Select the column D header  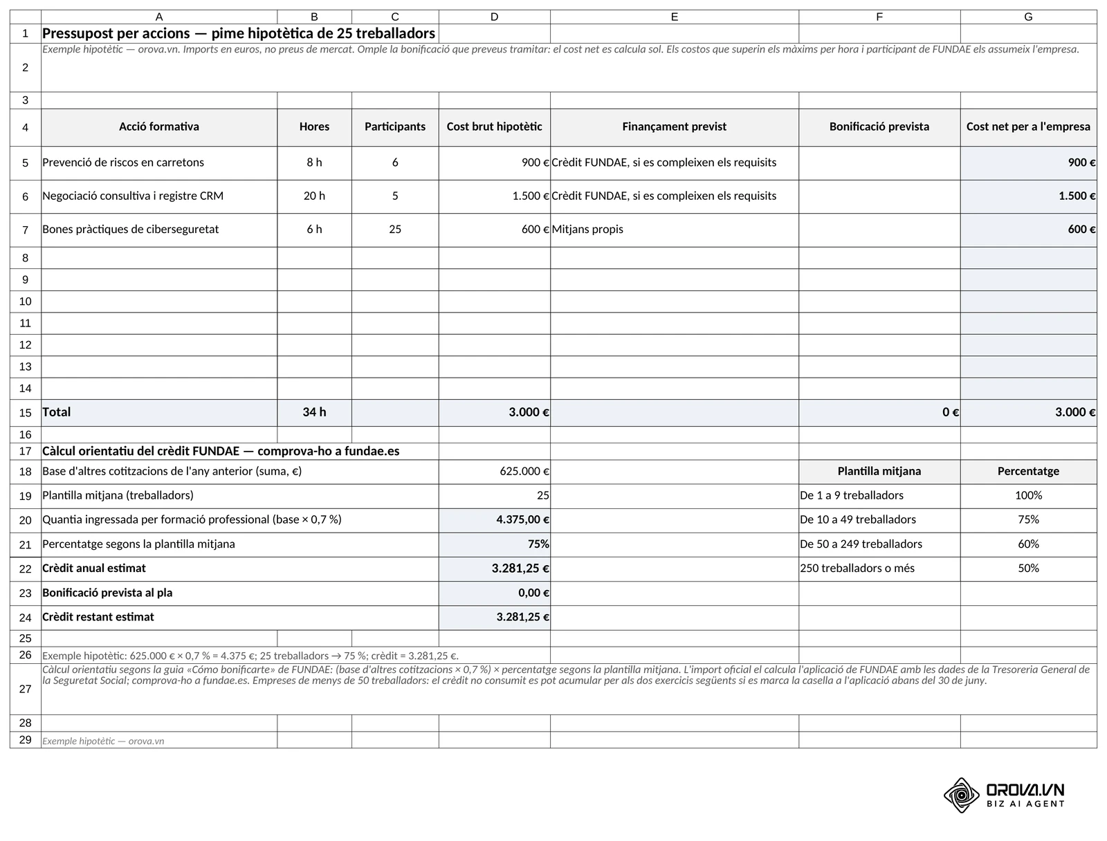494,17
